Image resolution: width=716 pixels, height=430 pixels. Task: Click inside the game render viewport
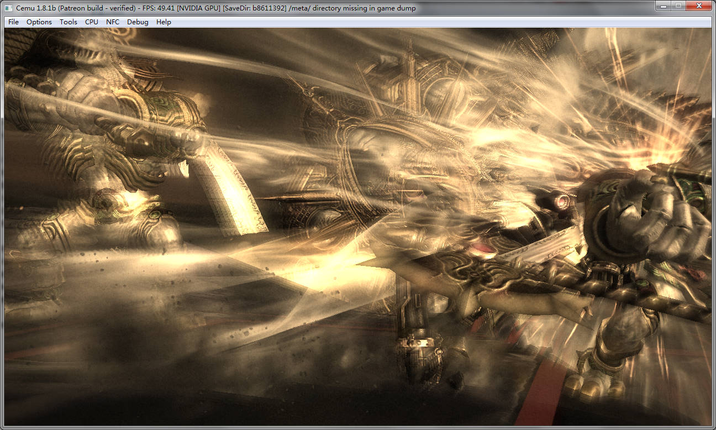(x=358, y=227)
